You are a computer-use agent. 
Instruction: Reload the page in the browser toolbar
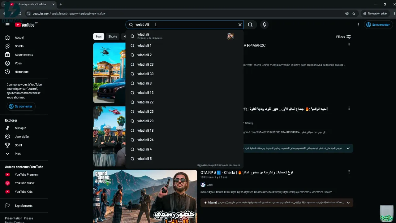(x=20, y=14)
